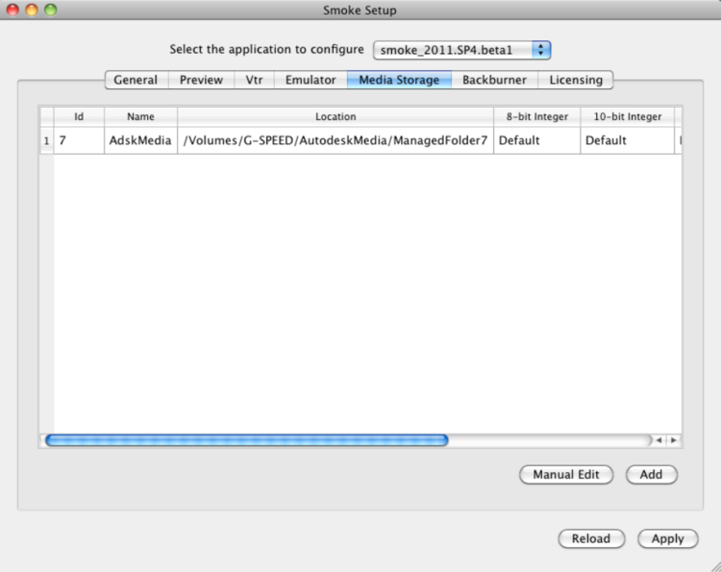The image size is (721, 572).
Task: Close the Smoke Setup window
Action: coord(12,10)
